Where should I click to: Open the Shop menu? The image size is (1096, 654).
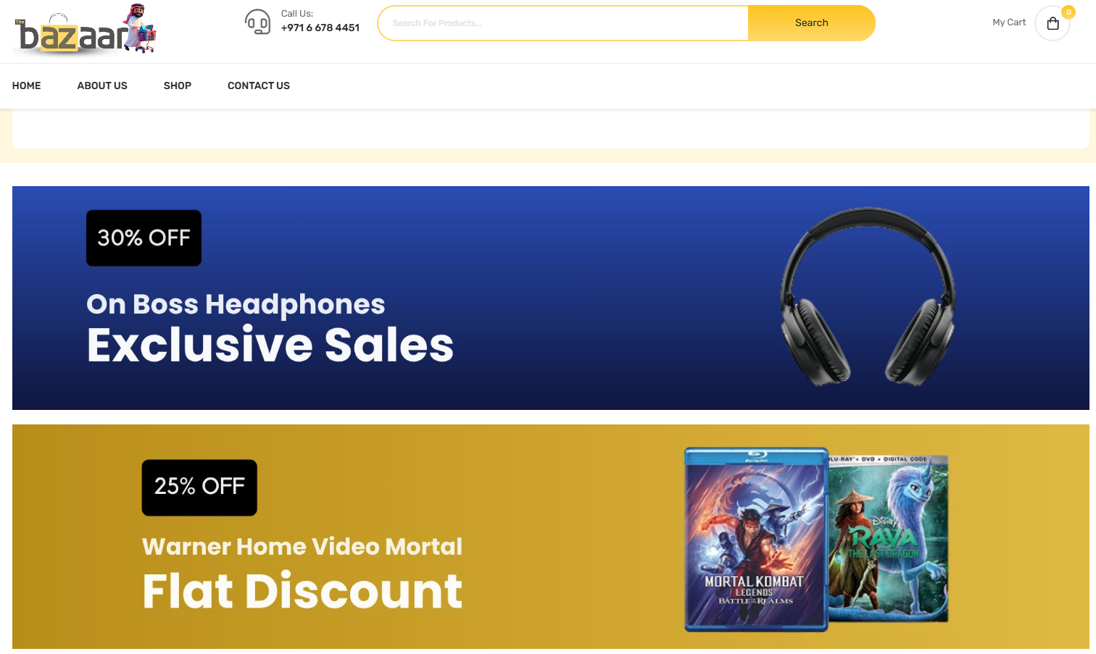click(178, 85)
